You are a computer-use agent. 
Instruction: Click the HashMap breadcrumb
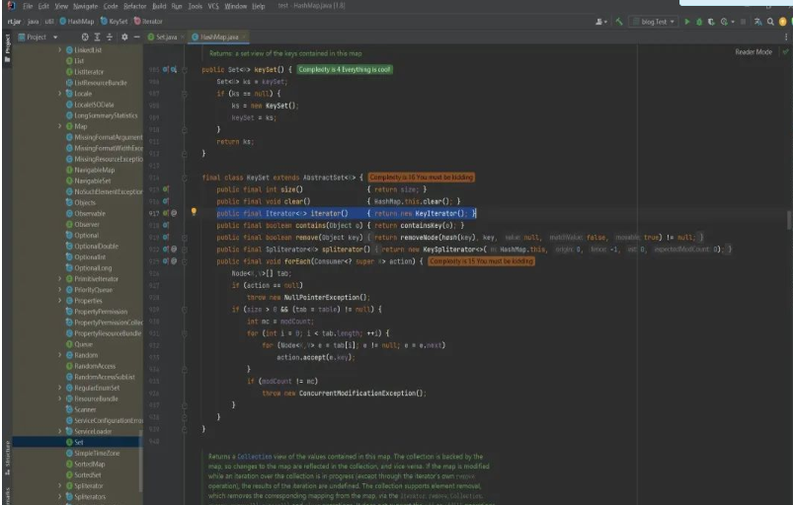pos(76,22)
